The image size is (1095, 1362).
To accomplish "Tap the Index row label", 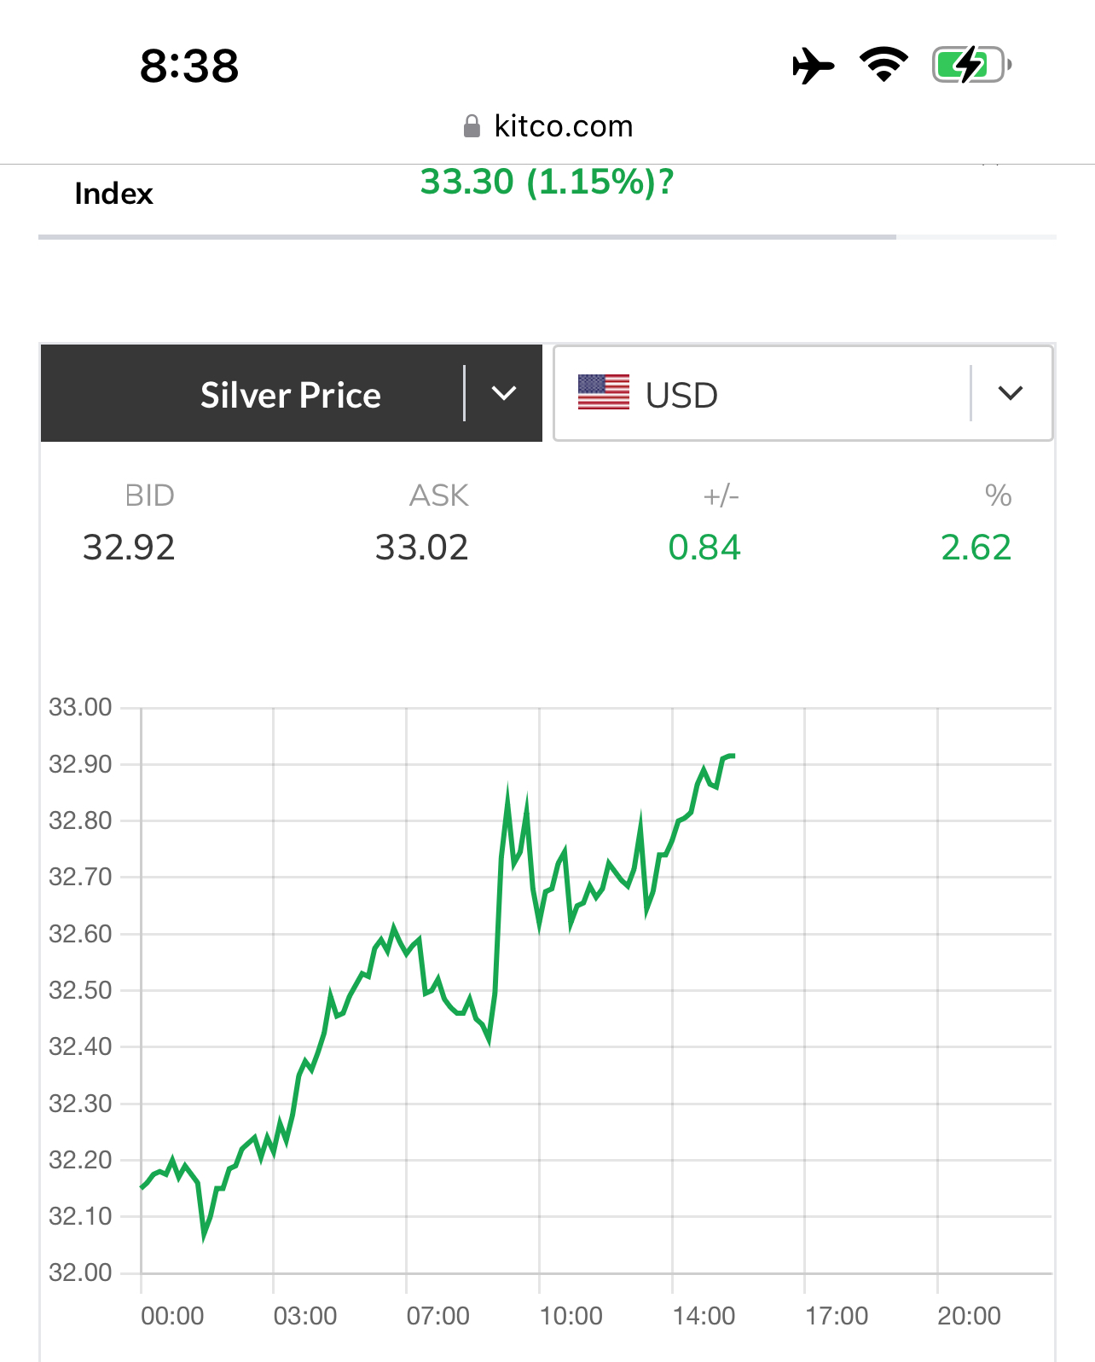I will [x=113, y=194].
